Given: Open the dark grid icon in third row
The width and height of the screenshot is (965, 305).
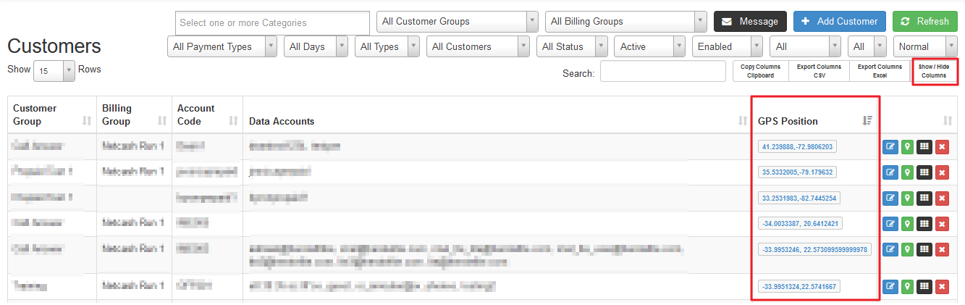Looking at the screenshot, I should pyautogui.click(x=924, y=198).
